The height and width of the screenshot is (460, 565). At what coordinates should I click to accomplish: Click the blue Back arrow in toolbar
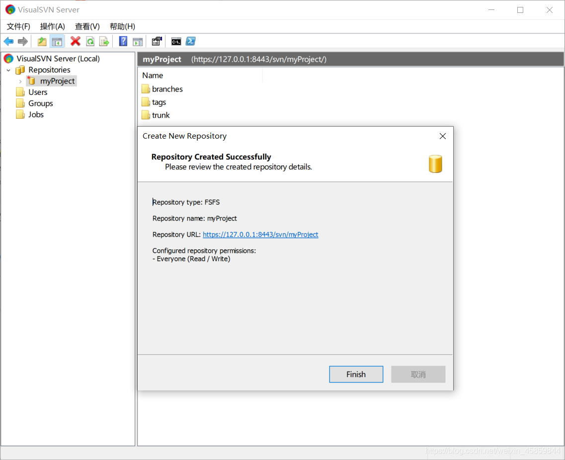tap(8, 41)
